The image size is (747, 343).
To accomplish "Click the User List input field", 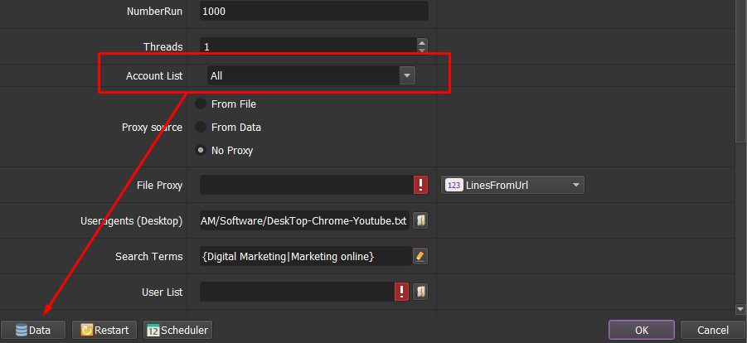I will click(x=298, y=292).
